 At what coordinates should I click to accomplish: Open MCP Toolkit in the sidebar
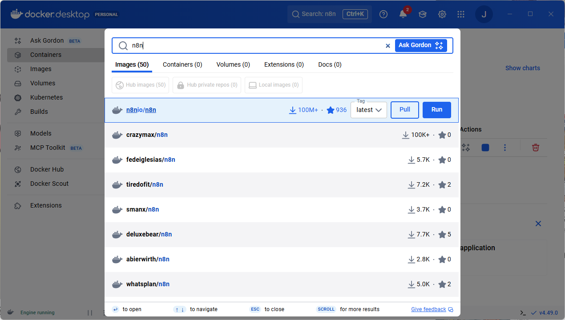[x=48, y=148]
